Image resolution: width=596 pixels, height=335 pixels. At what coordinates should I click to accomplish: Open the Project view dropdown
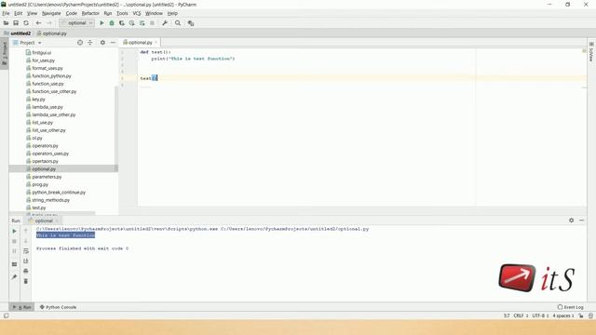pyautogui.click(x=27, y=43)
